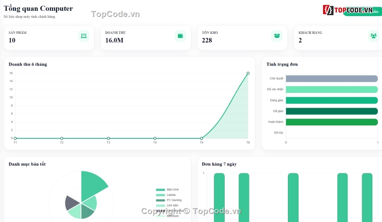This screenshot has height=222, width=382.
Task: Click the Chờ duyệt status bar
Action: (x=332, y=78)
